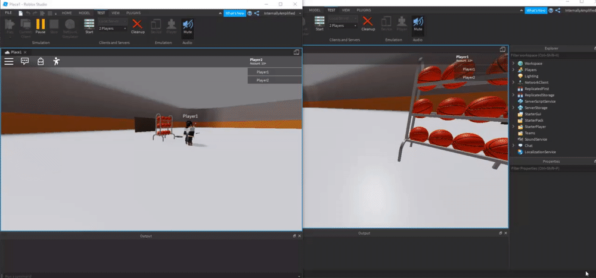
Task: Click the Run a command bar
Action: tap(151, 276)
